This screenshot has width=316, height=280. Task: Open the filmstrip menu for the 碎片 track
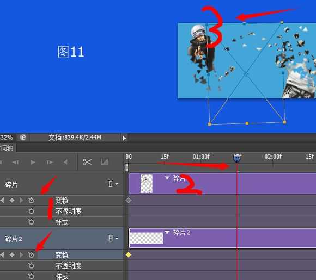pyautogui.click(x=112, y=184)
